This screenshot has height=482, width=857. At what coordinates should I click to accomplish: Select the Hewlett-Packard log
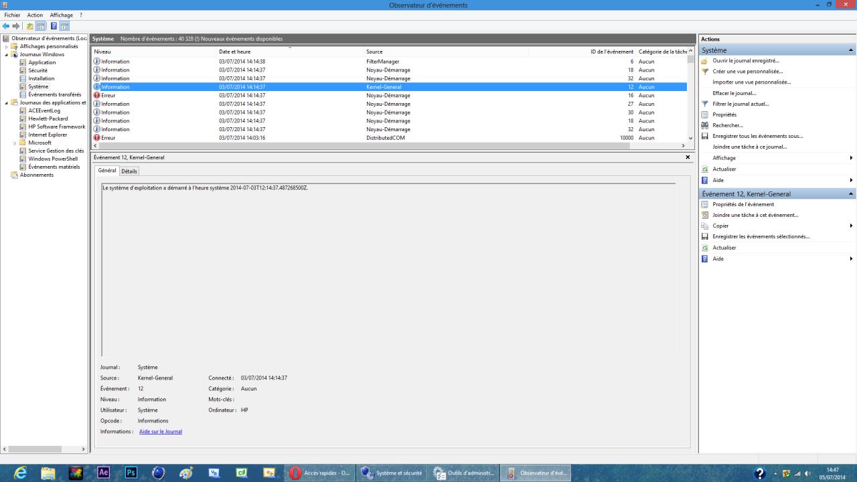pyautogui.click(x=48, y=118)
